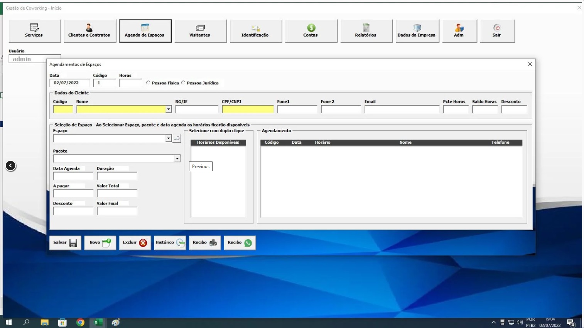Image resolution: width=584 pixels, height=328 pixels.
Task: Click the Valor Final field
Action: click(117, 211)
